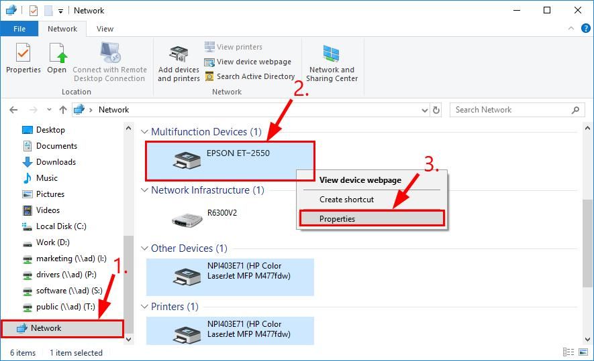Select the EPSON ET-2550 device
The width and height of the screenshot is (594, 361).
[230, 160]
